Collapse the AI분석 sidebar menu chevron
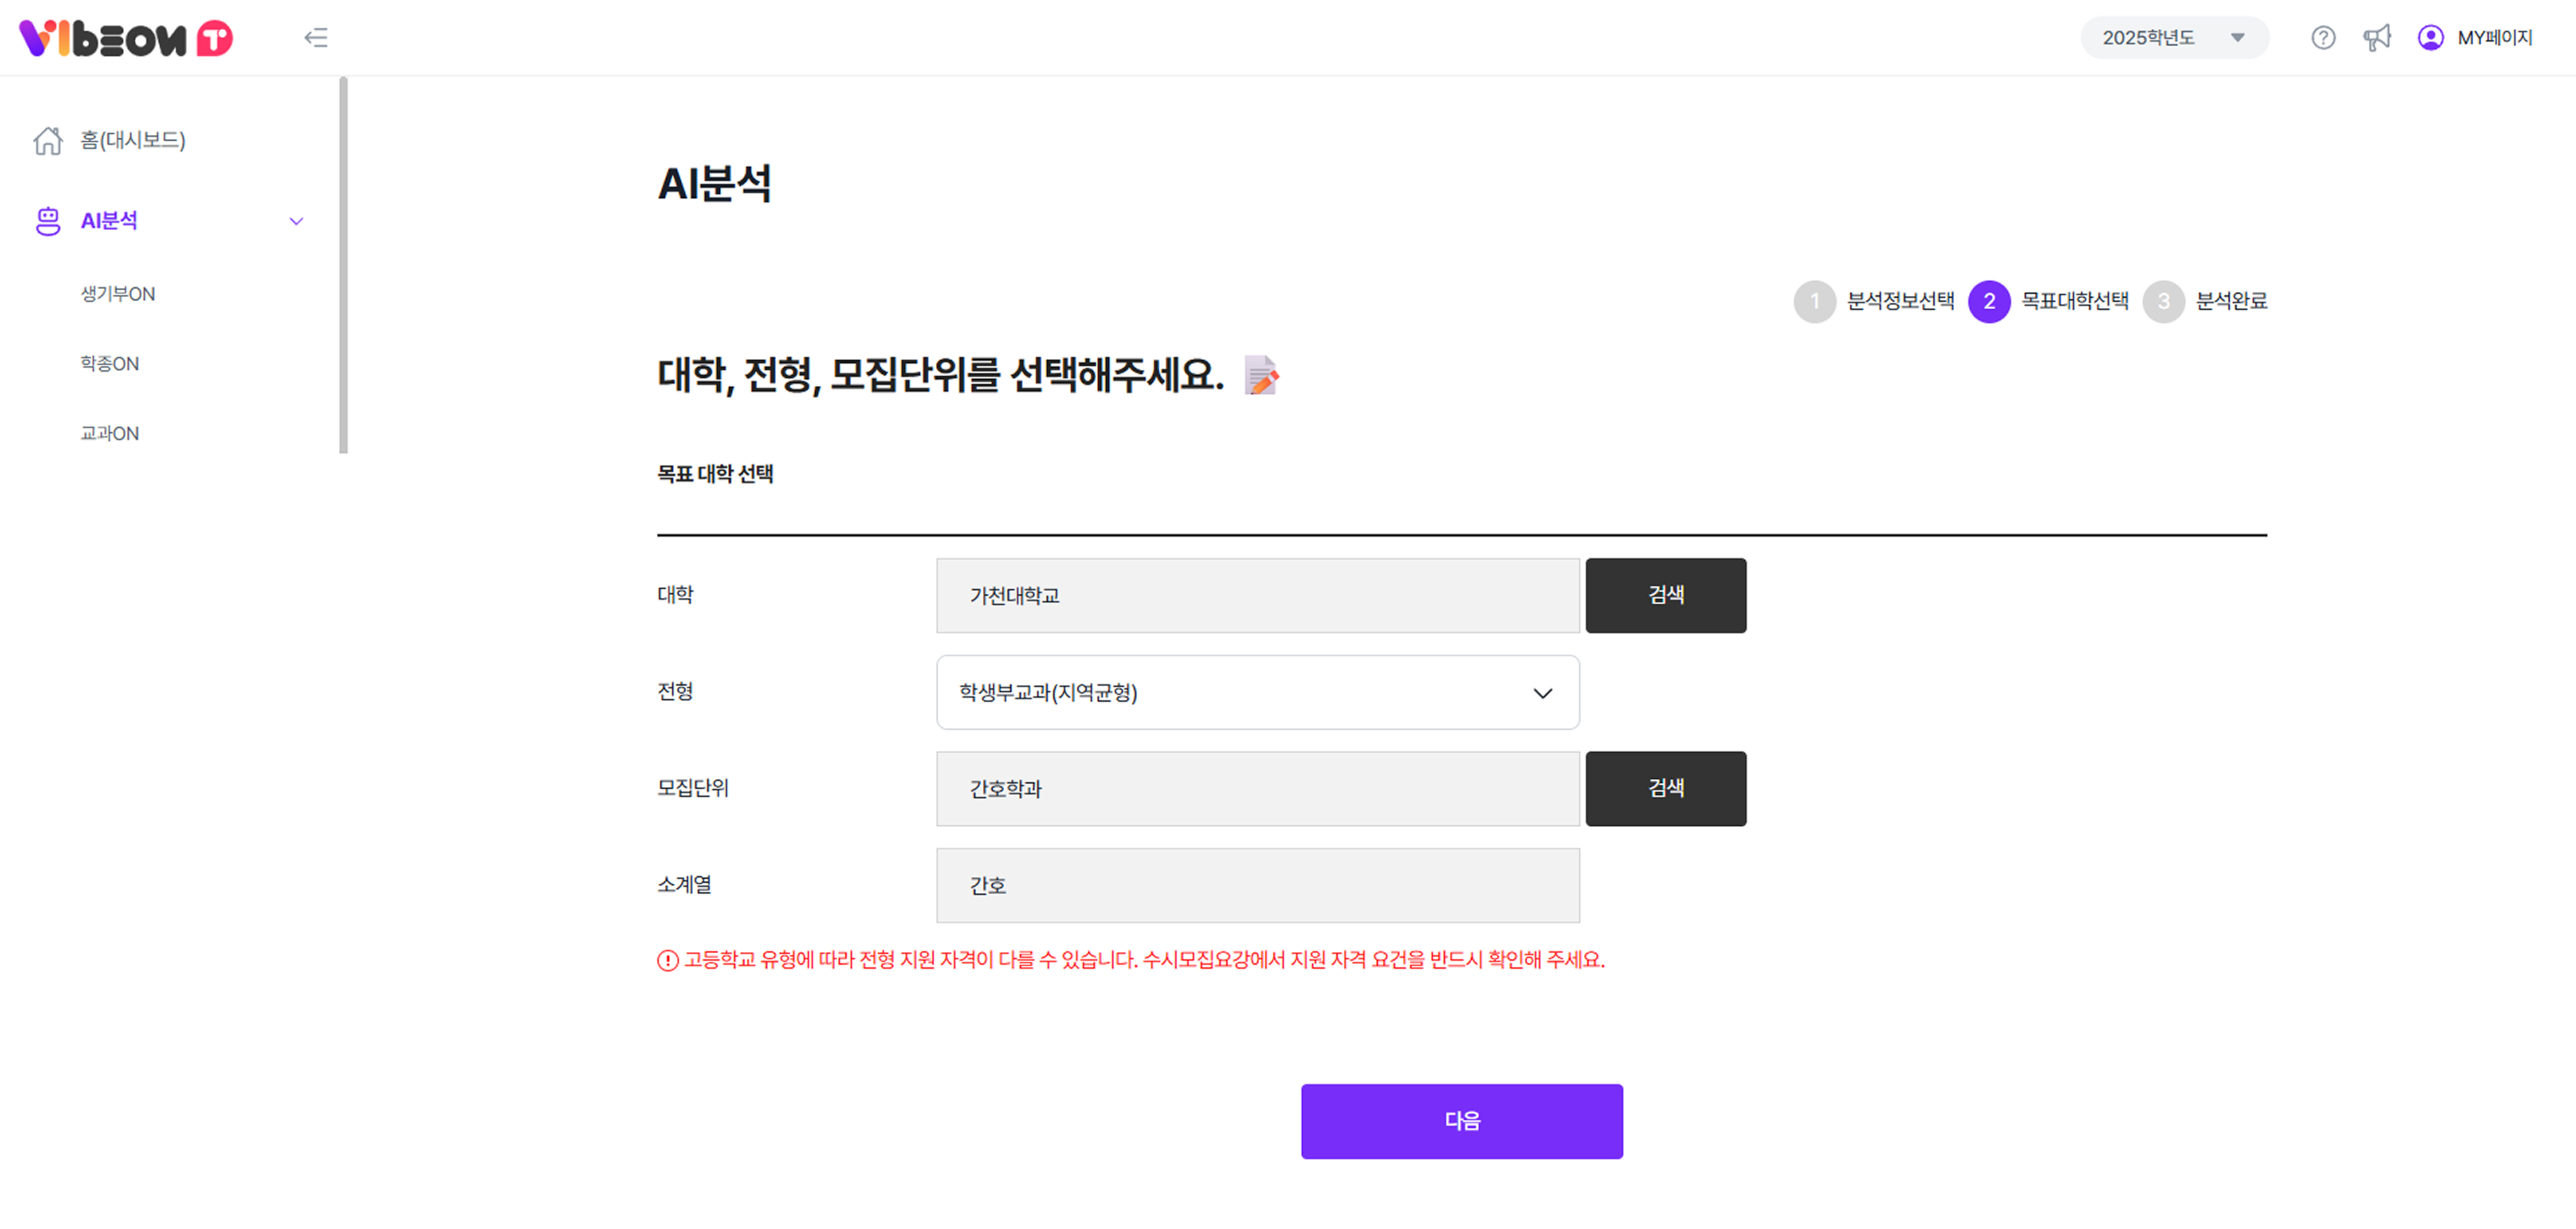This screenshot has height=1229, width=2576. tap(296, 221)
